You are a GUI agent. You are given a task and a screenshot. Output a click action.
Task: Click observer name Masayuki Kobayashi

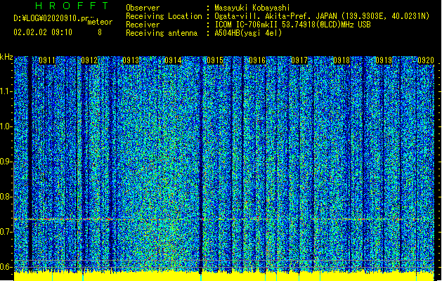tap(252, 8)
